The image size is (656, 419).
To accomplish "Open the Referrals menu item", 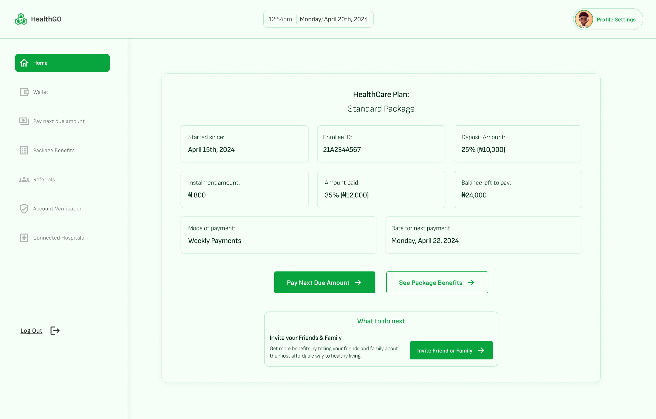I will coord(44,179).
